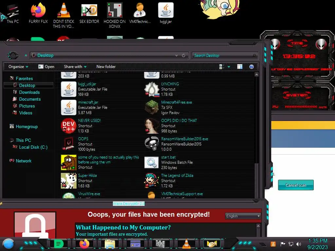Image resolution: width=335 pixels, height=251 pixels.
Task: Toggle the preview pane icon
Action: click(x=240, y=67)
